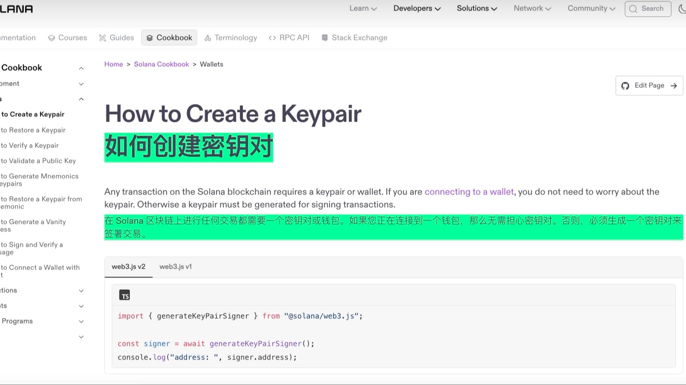Image resolution: width=686 pixels, height=385 pixels.
Task: Click the Cookbook sidebar heading
Action: (x=22, y=68)
